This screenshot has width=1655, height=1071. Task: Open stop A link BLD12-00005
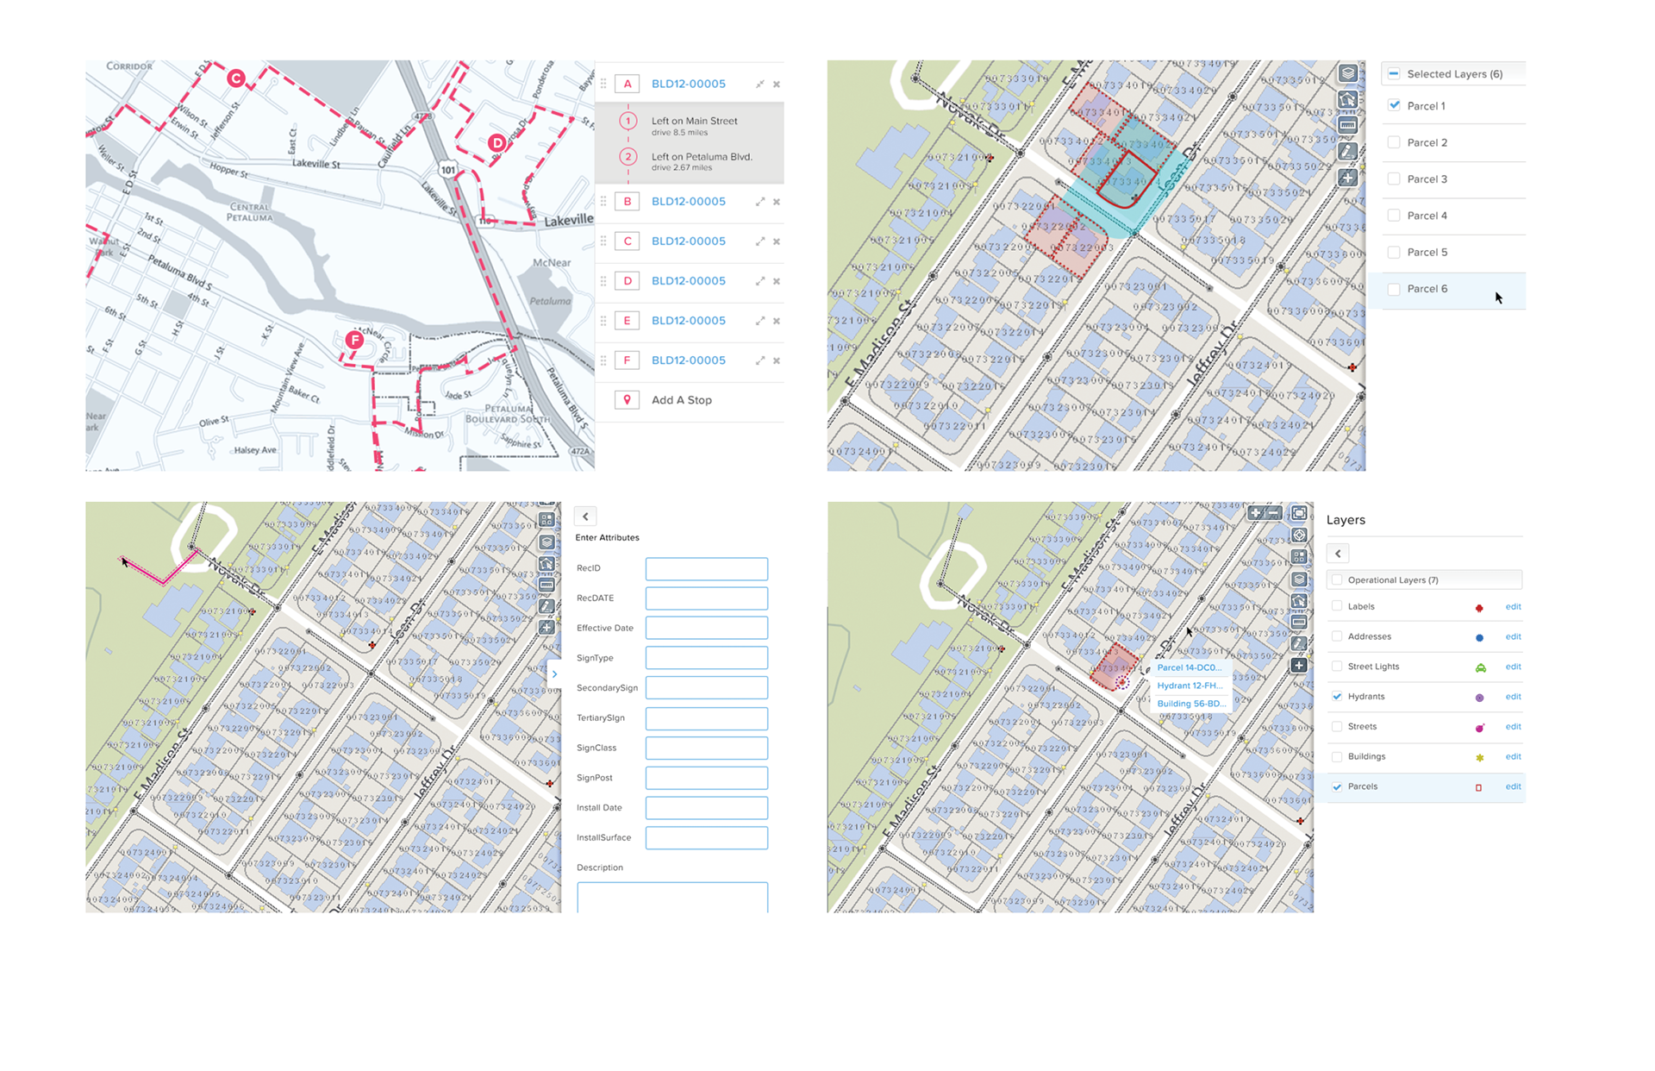point(688,84)
